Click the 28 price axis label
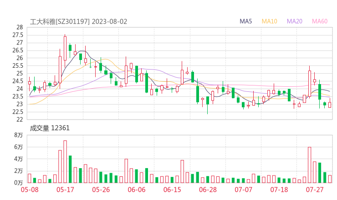This screenshot has width=337, height=200. click(20, 27)
